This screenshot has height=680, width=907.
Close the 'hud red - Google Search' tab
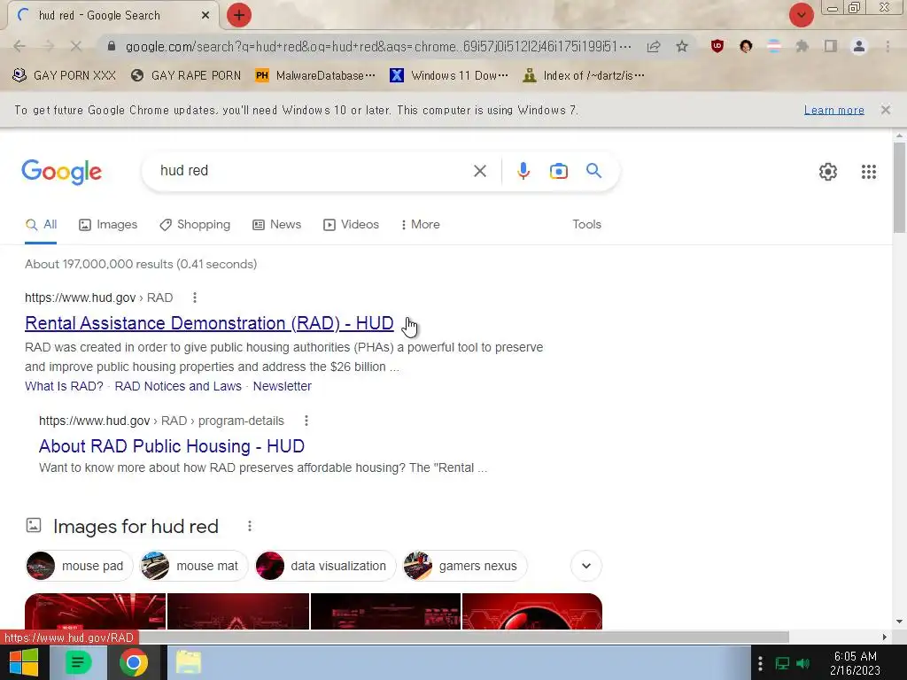point(205,16)
